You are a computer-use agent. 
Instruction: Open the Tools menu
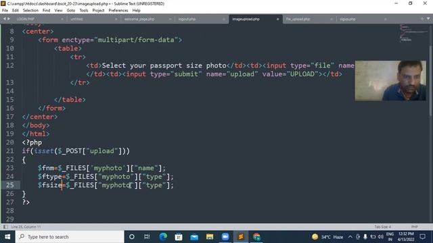(x=84, y=11)
